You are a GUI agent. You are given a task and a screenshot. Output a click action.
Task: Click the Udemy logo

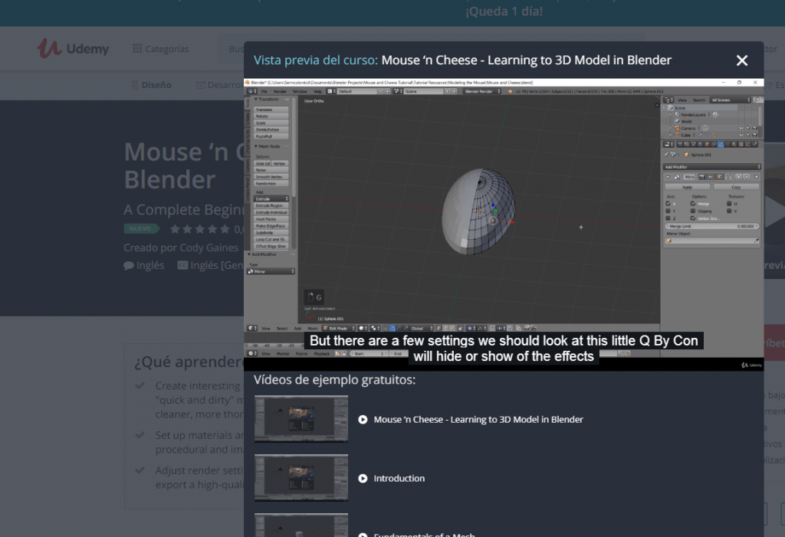tap(74, 48)
